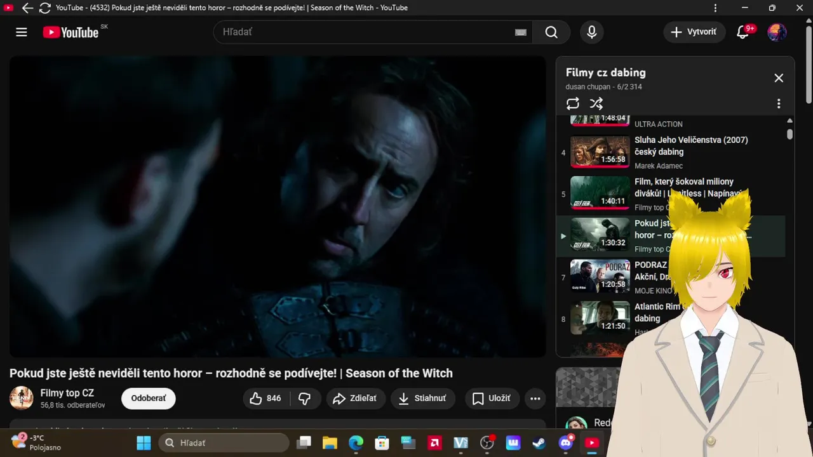This screenshot has height=457, width=813.
Task: Close the Filmy cz dabing playlist panel
Action: [x=779, y=78]
